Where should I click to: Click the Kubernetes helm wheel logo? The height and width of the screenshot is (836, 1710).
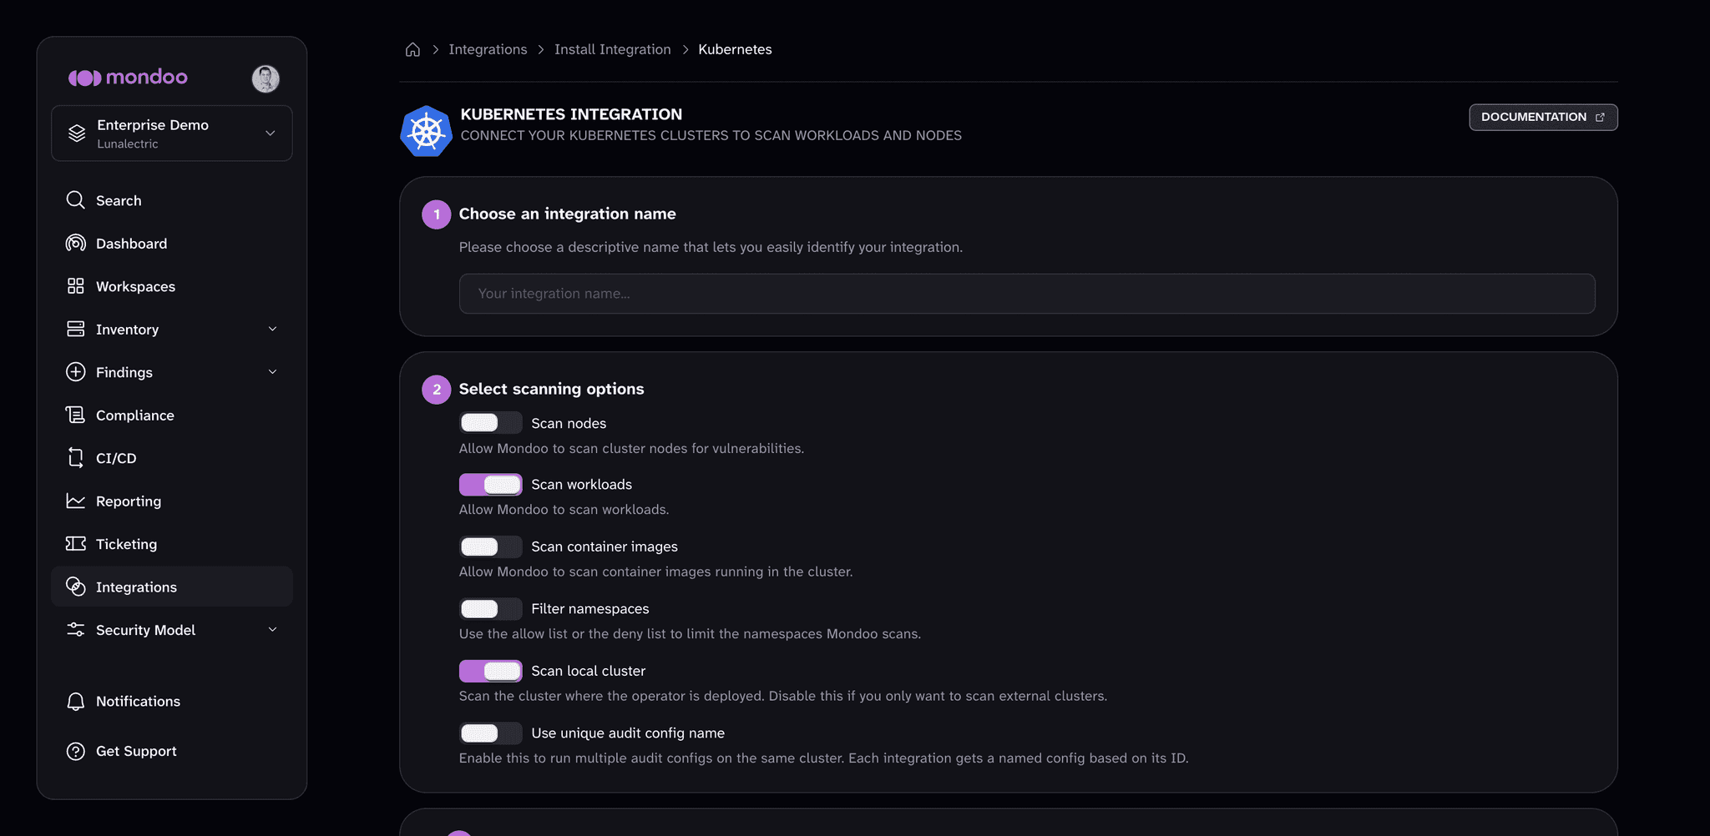click(427, 131)
